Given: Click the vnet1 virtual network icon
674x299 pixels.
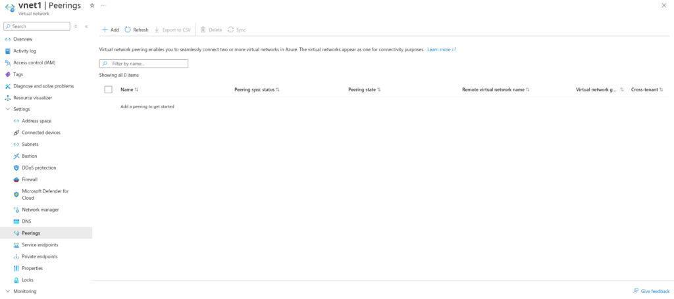Looking at the screenshot, I should coord(9,8).
